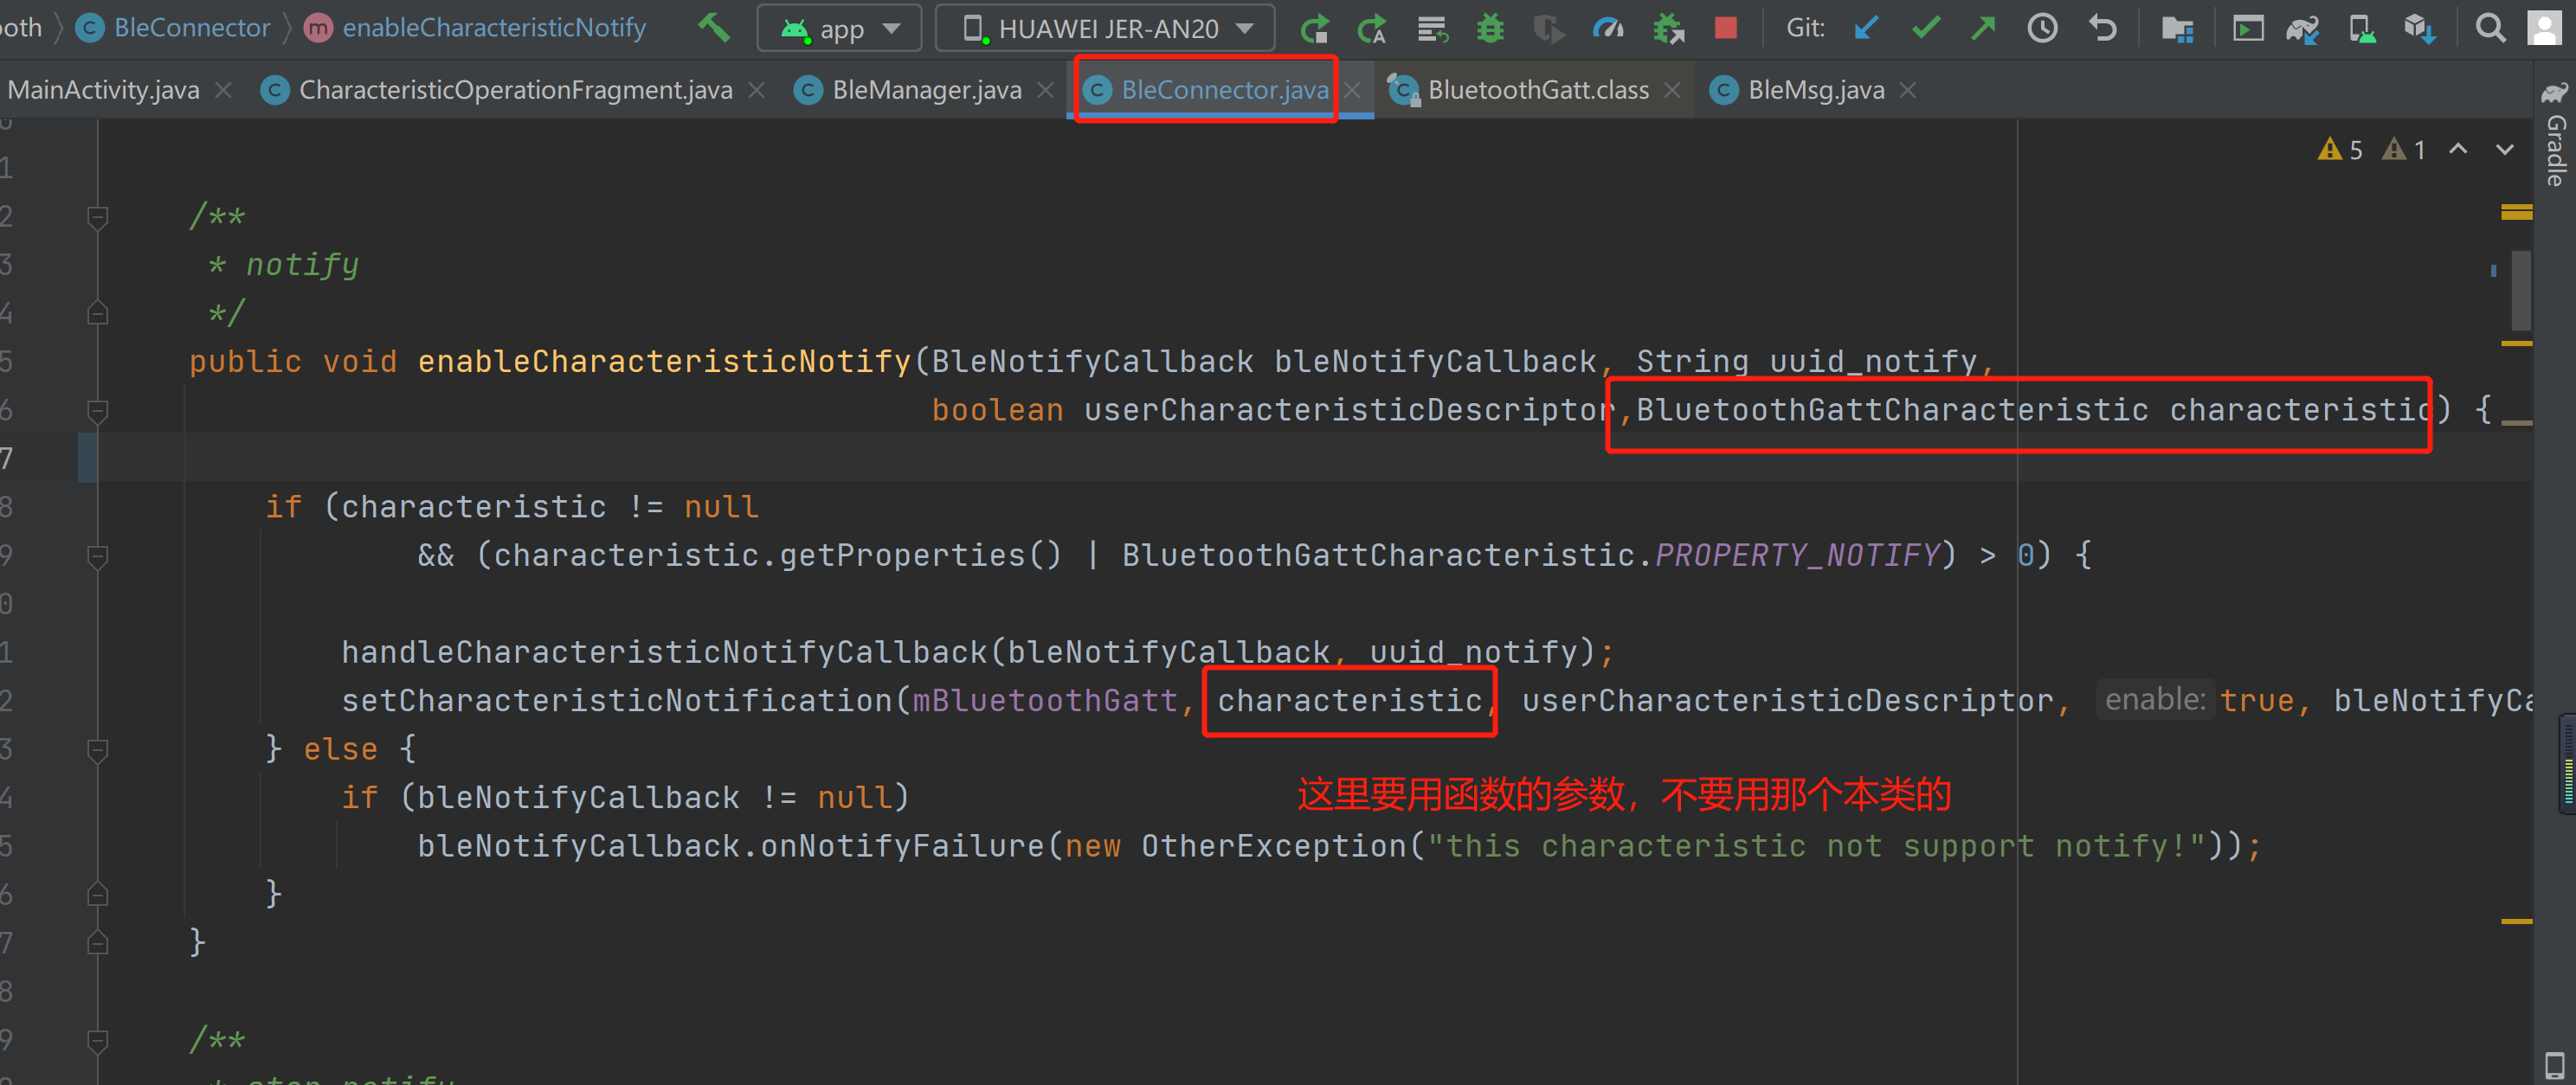Run the app module
Screen dimensions: 2576x1085
(1316, 27)
